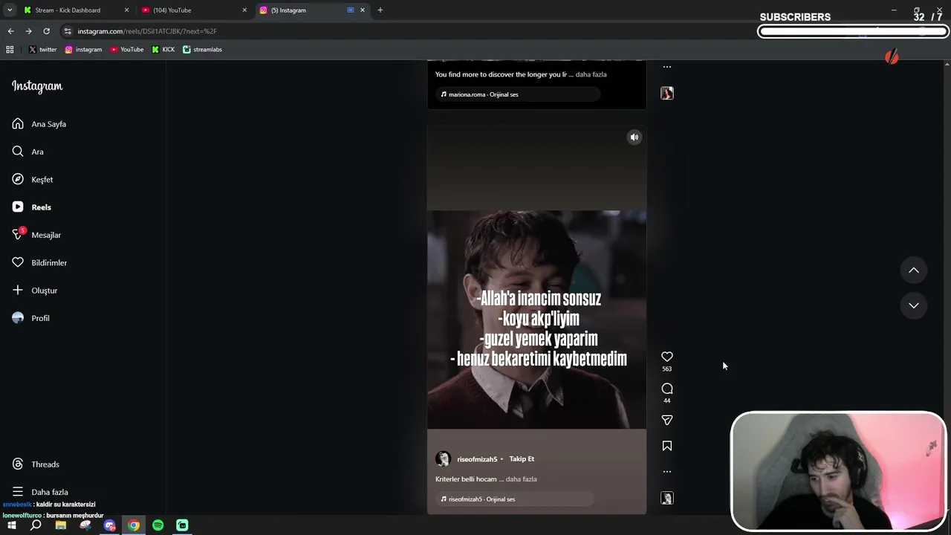Share the riseofmizah5 reel
The image size is (951, 535).
(667, 420)
